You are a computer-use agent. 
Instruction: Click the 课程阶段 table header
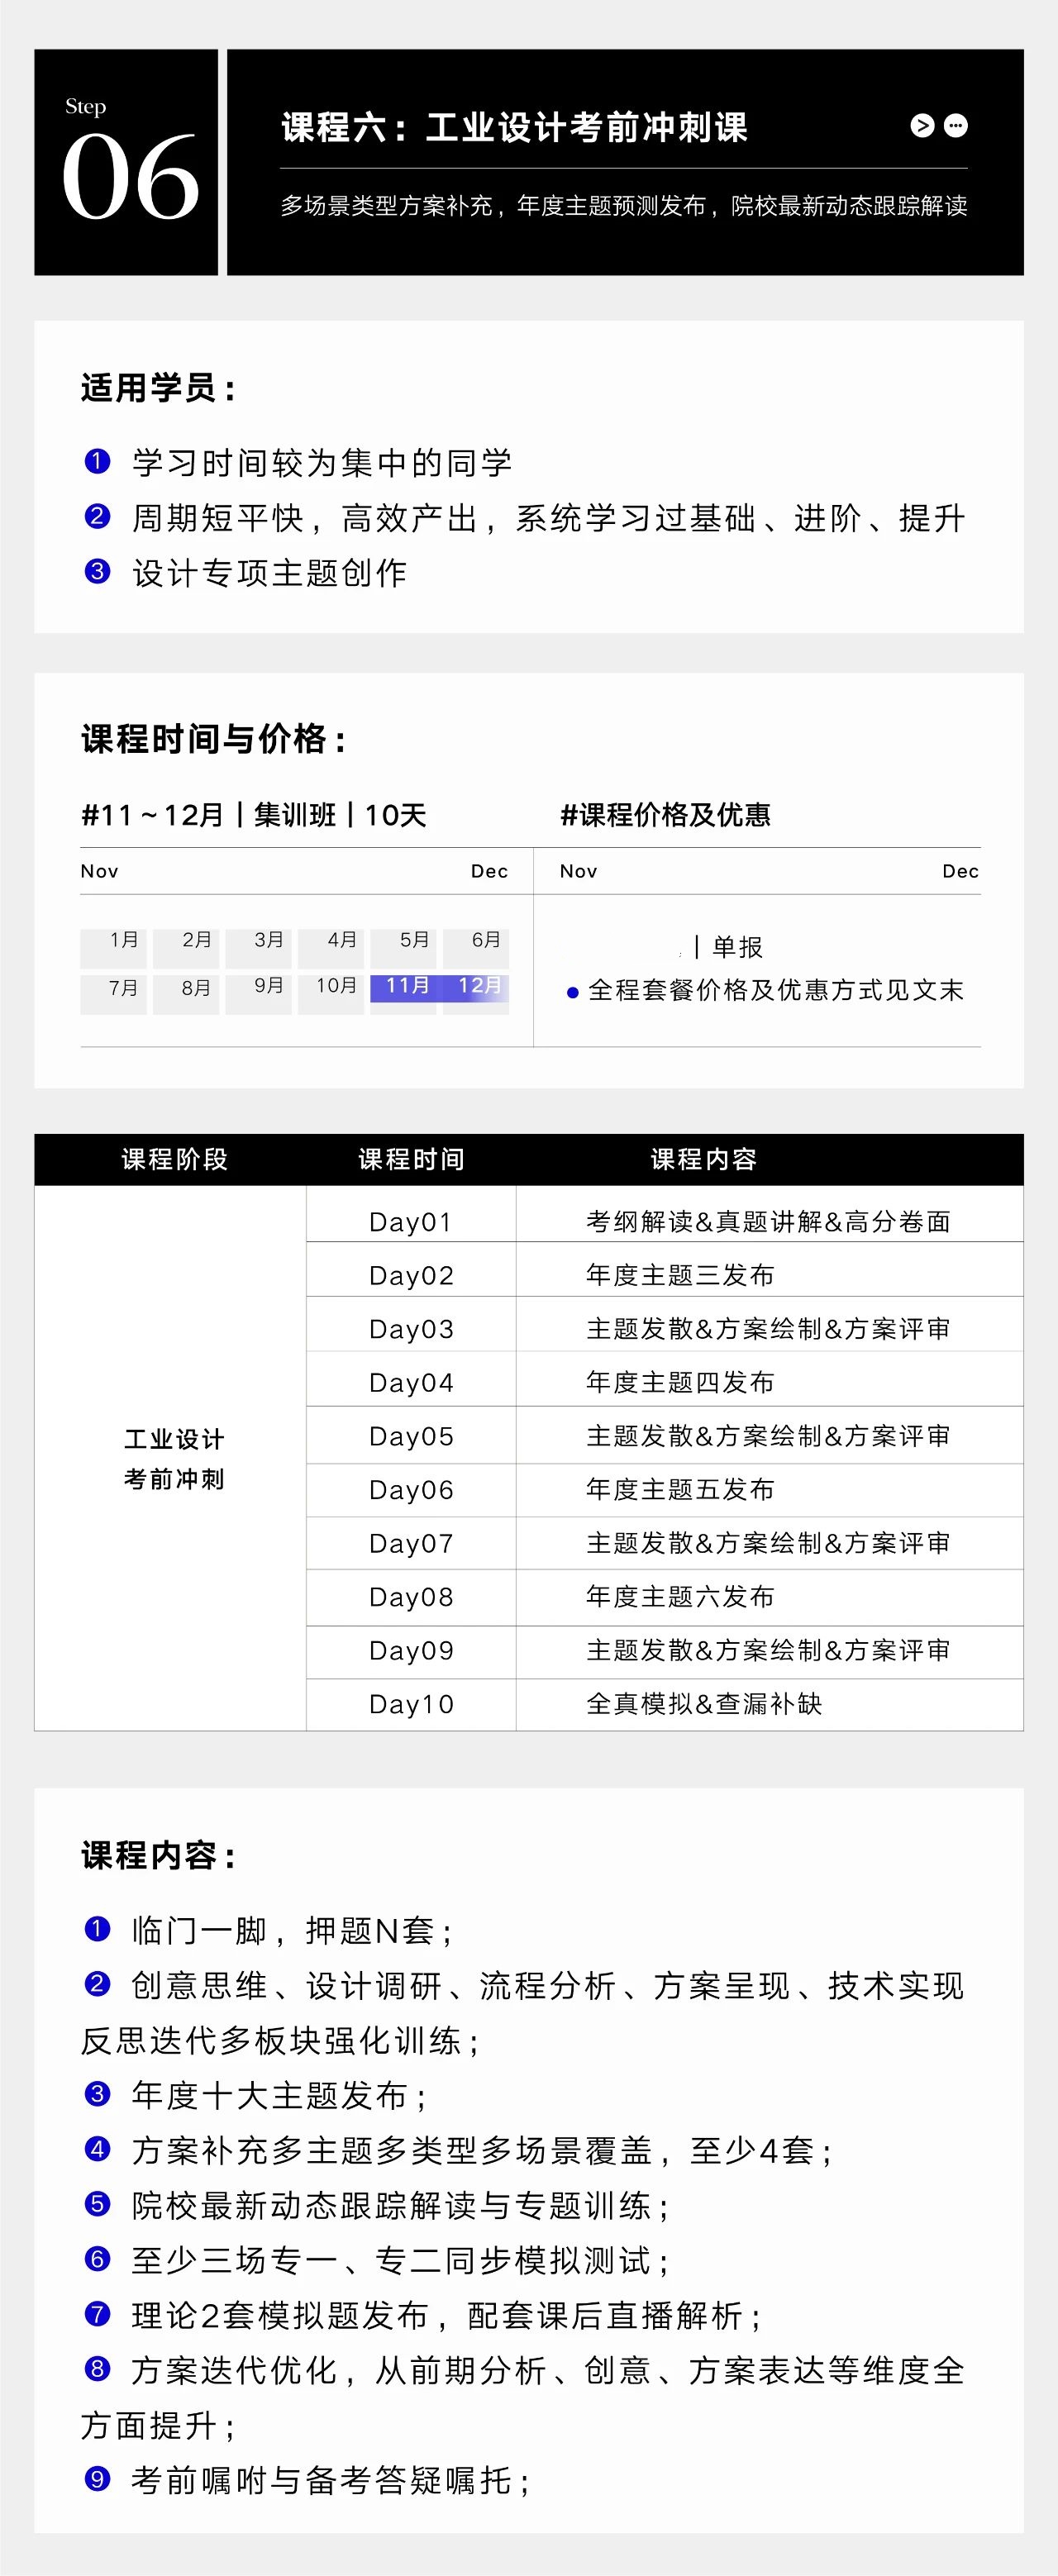click(x=175, y=1160)
